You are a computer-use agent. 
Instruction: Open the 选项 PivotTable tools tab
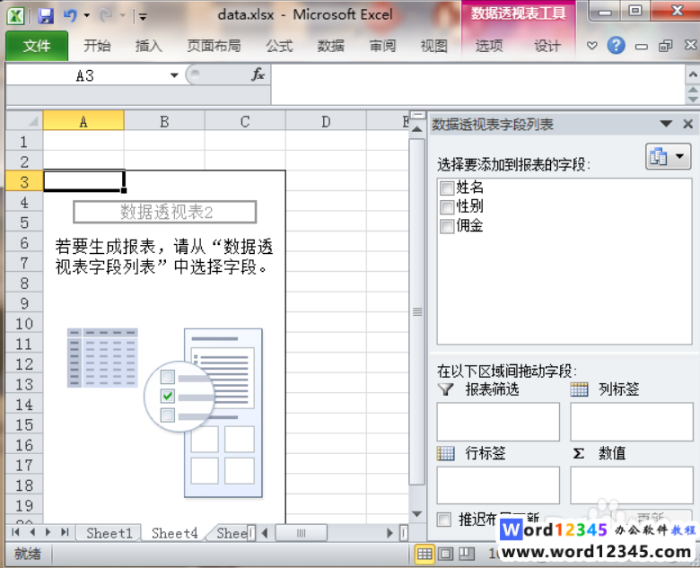coord(489,46)
